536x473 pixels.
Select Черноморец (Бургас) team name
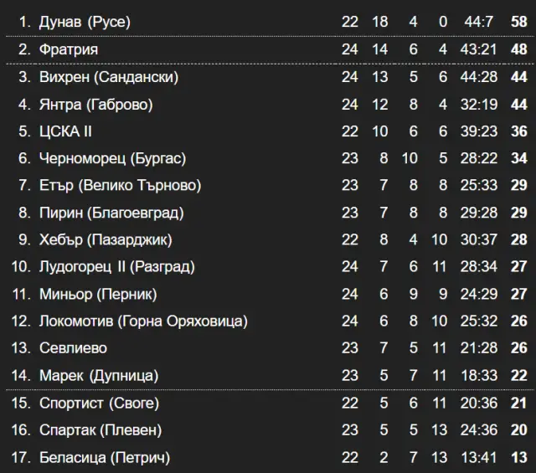[x=112, y=158]
